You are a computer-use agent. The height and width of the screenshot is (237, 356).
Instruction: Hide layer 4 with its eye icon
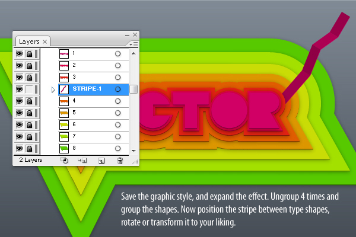tap(20, 101)
